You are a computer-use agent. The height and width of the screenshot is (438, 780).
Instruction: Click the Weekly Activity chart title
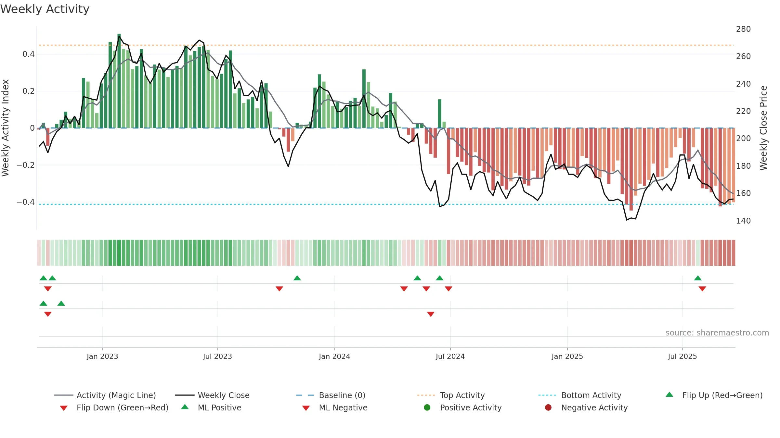[x=45, y=9]
